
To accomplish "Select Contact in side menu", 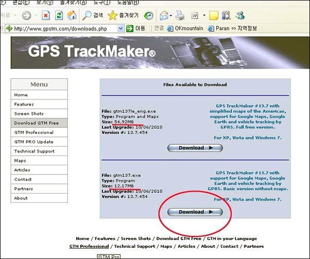I will pyautogui.click(x=39, y=179).
